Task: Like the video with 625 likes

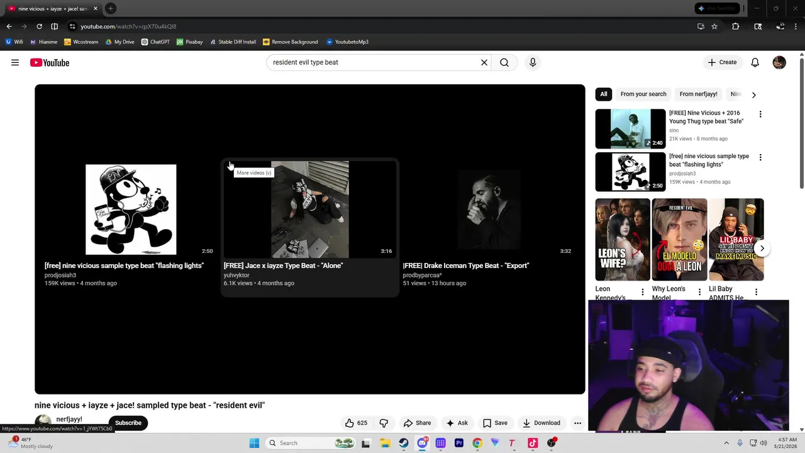Action: click(x=356, y=423)
